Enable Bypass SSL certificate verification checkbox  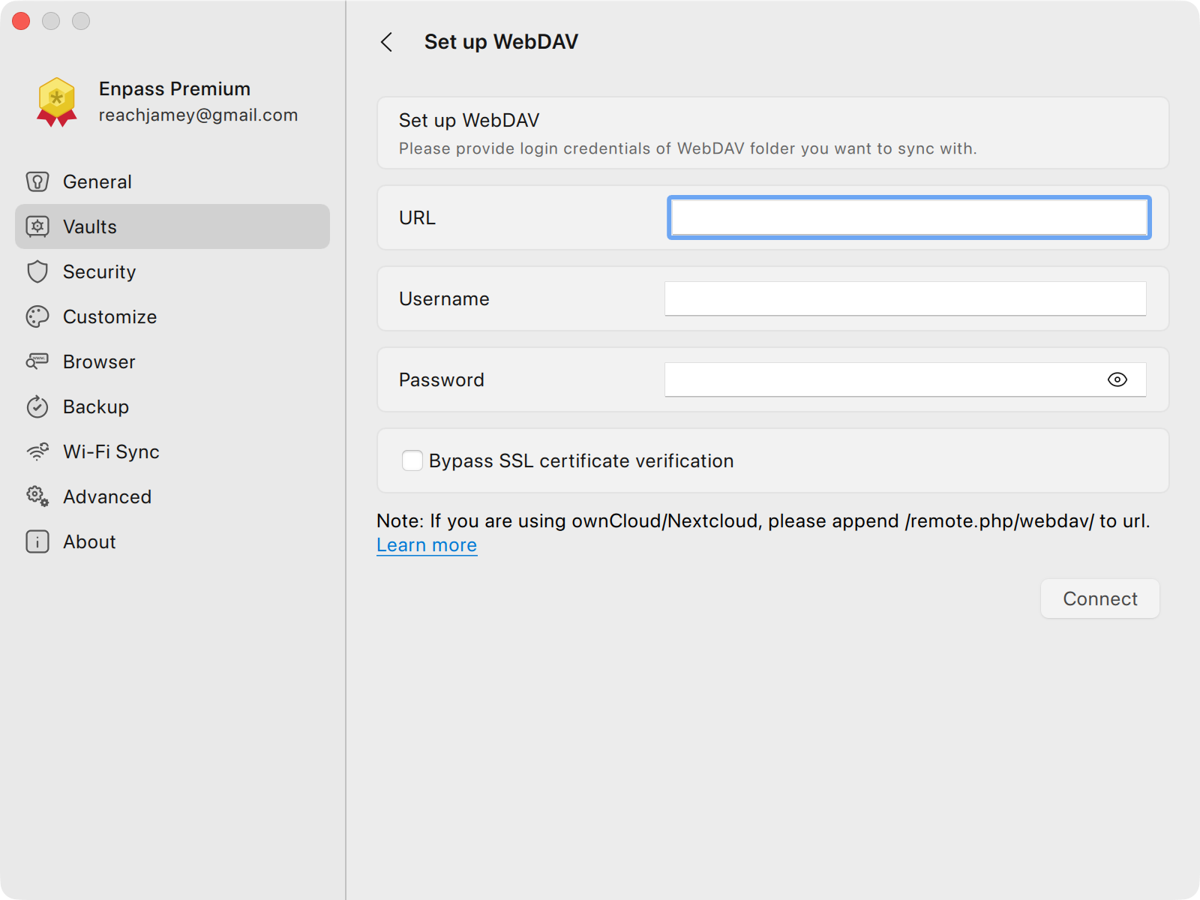(x=412, y=460)
